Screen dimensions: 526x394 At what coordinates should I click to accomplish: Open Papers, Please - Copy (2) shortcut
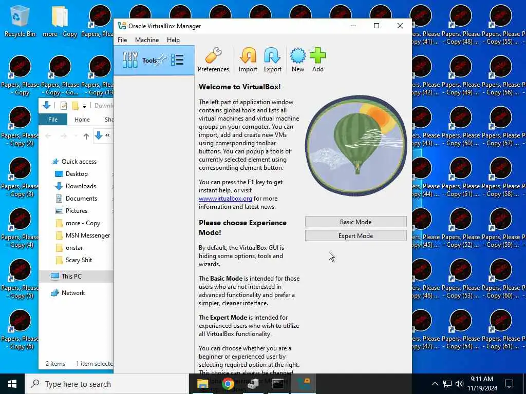tap(20, 126)
